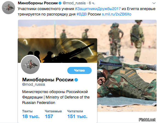
Task: Open hashtag #ЗащитникиДружбы2017
Action: tap(98, 9)
